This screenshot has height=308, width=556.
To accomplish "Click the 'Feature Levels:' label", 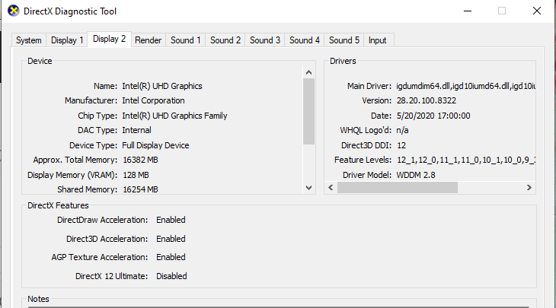I will 363,160.
